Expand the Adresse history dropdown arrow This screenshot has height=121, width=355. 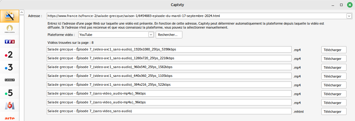coord(349,16)
